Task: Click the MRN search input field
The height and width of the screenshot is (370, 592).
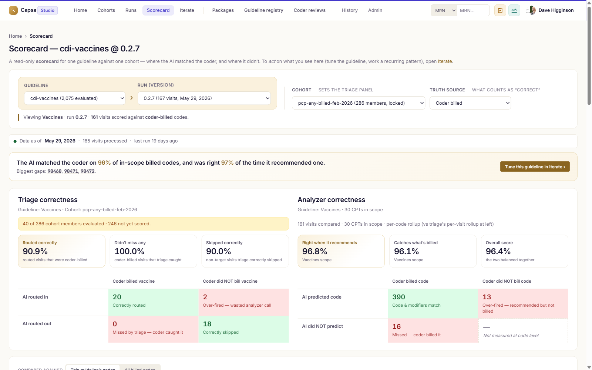Action: click(x=473, y=10)
